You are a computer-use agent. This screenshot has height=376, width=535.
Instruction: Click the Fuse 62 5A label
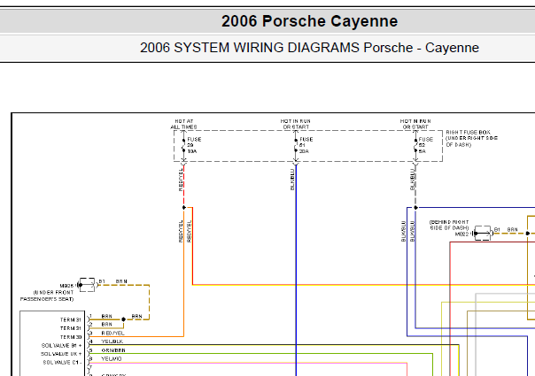(425, 145)
